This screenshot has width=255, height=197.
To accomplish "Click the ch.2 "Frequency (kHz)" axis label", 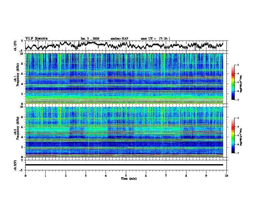I will (x=18, y=128).
